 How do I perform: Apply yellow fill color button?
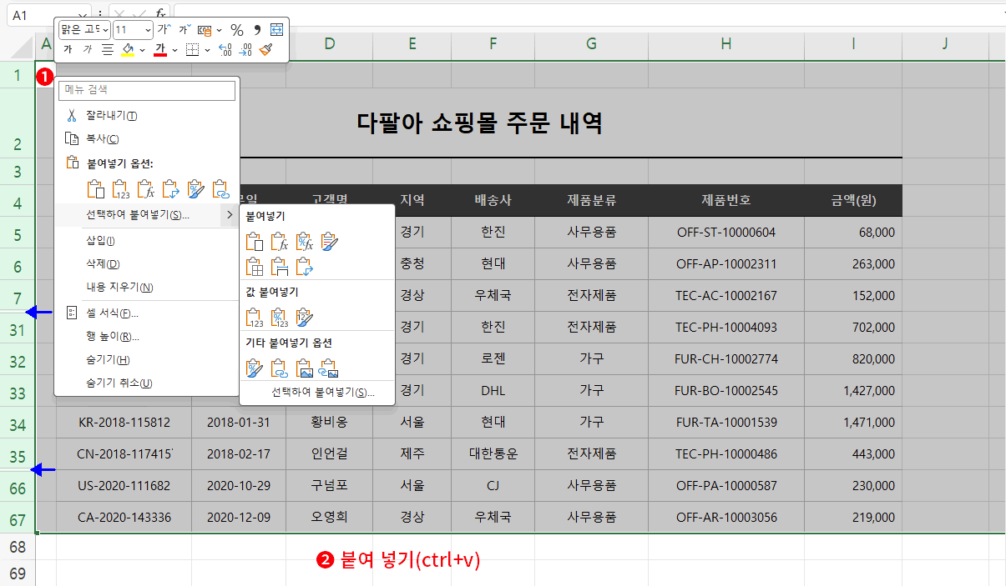tap(128, 50)
